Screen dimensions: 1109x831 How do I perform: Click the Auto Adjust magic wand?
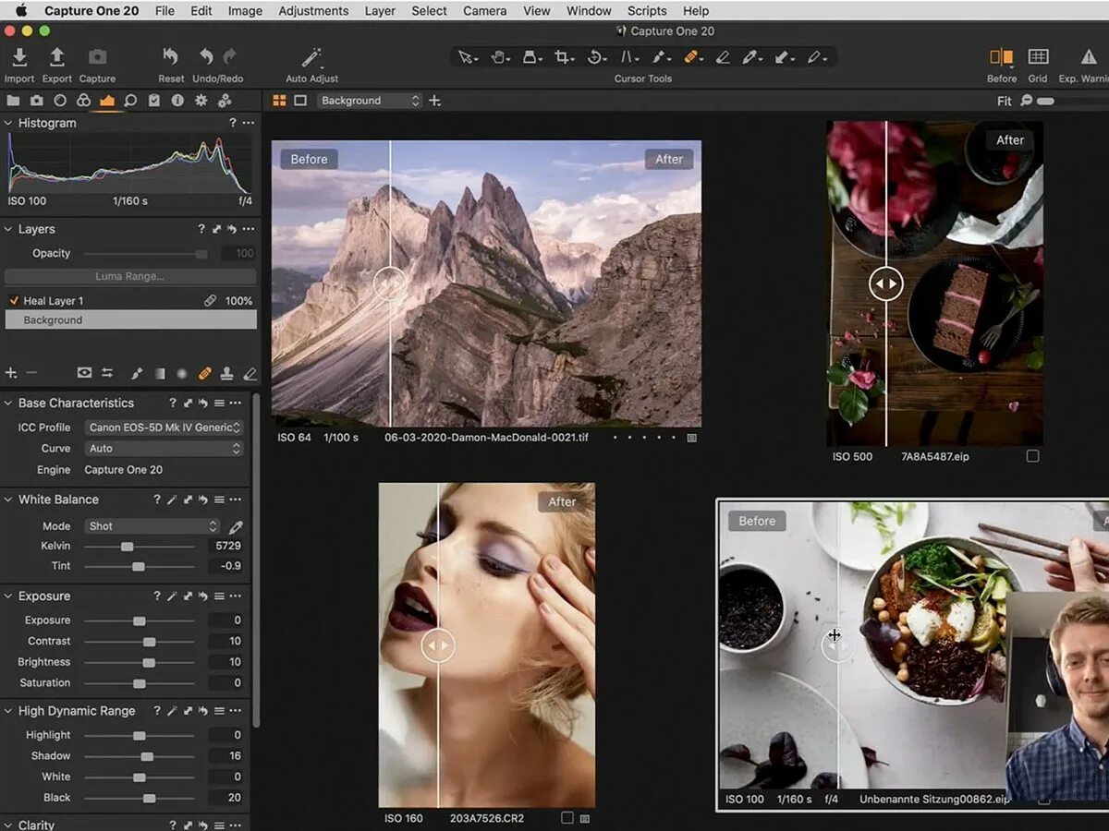311,57
